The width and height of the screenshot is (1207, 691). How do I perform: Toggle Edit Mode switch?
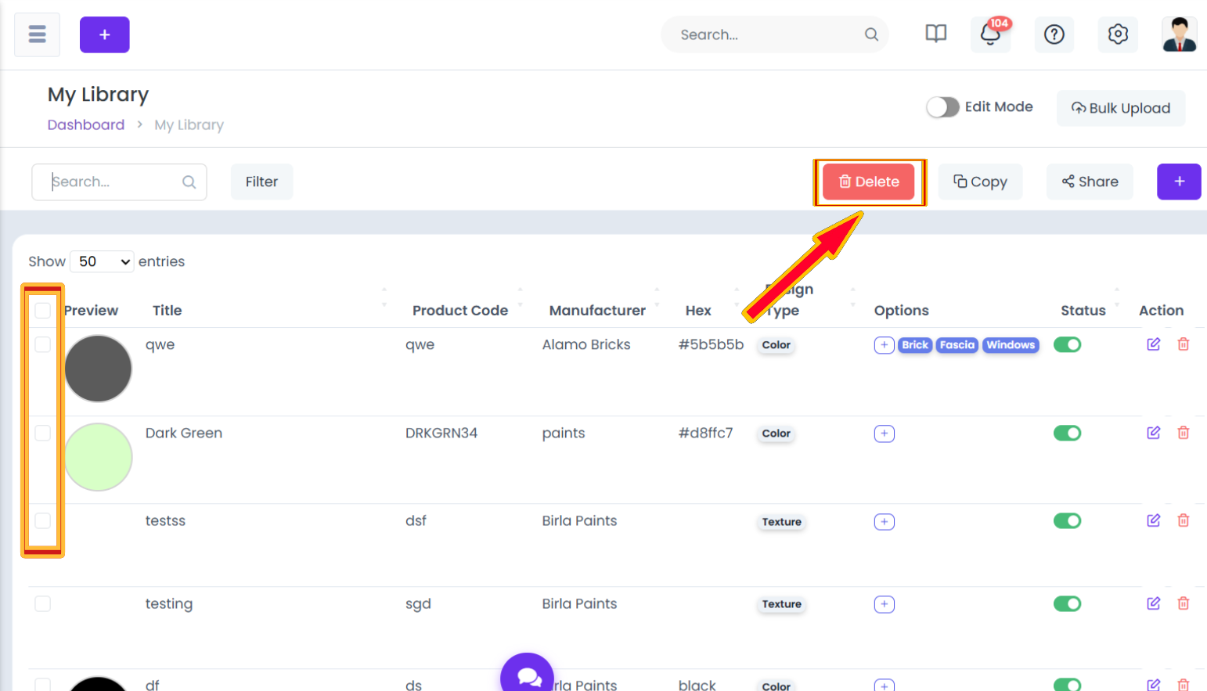click(942, 107)
